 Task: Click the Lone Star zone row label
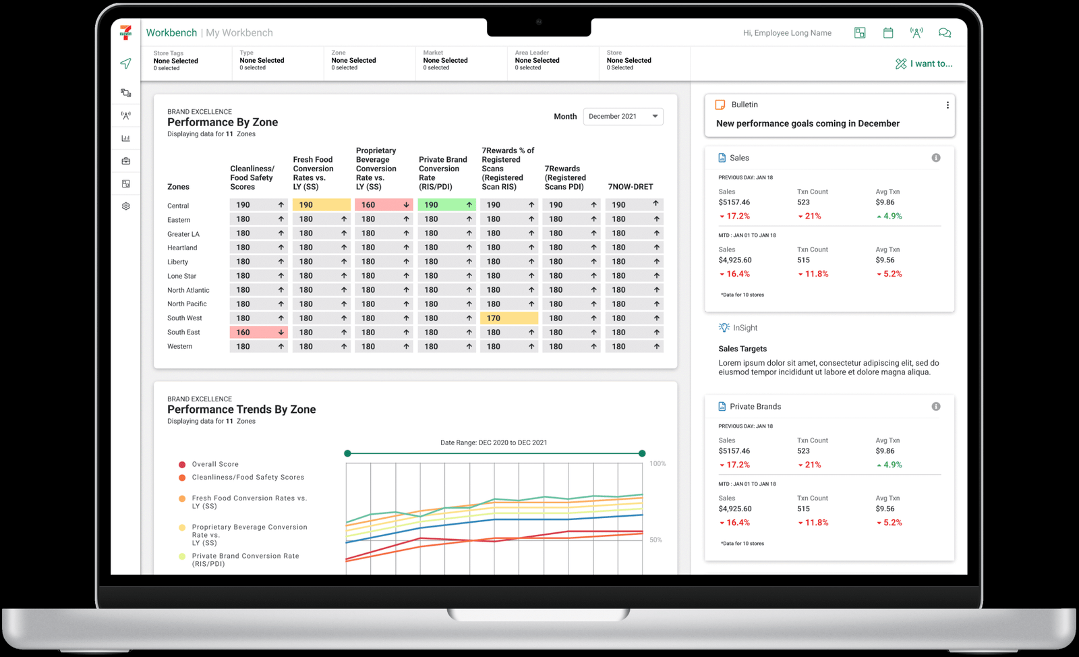click(182, 276)
